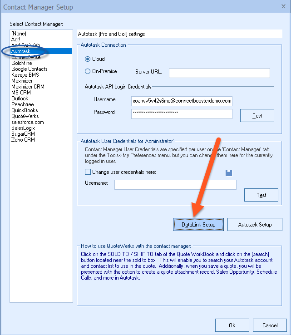Click the Server URL input field
The image size is (291, 335).
[219, 73]
